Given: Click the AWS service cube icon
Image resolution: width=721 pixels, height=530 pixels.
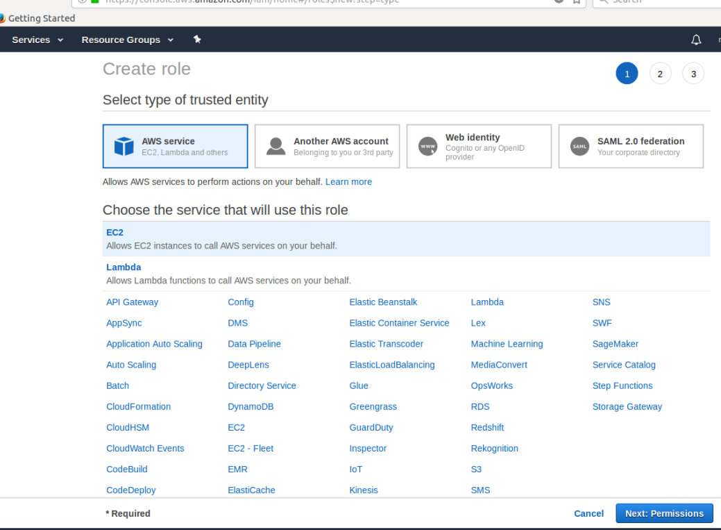Looking at the screenshot, I should 124,147.
